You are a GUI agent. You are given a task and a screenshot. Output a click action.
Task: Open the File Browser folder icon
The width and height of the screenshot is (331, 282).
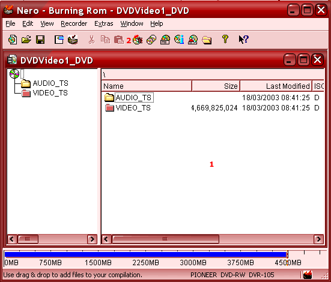[207, 40]
